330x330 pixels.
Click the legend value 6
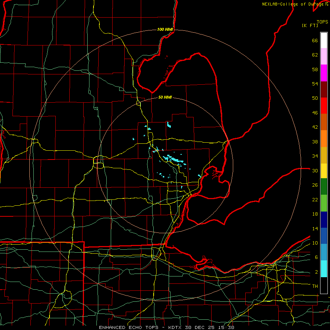(x=316, y=257)
